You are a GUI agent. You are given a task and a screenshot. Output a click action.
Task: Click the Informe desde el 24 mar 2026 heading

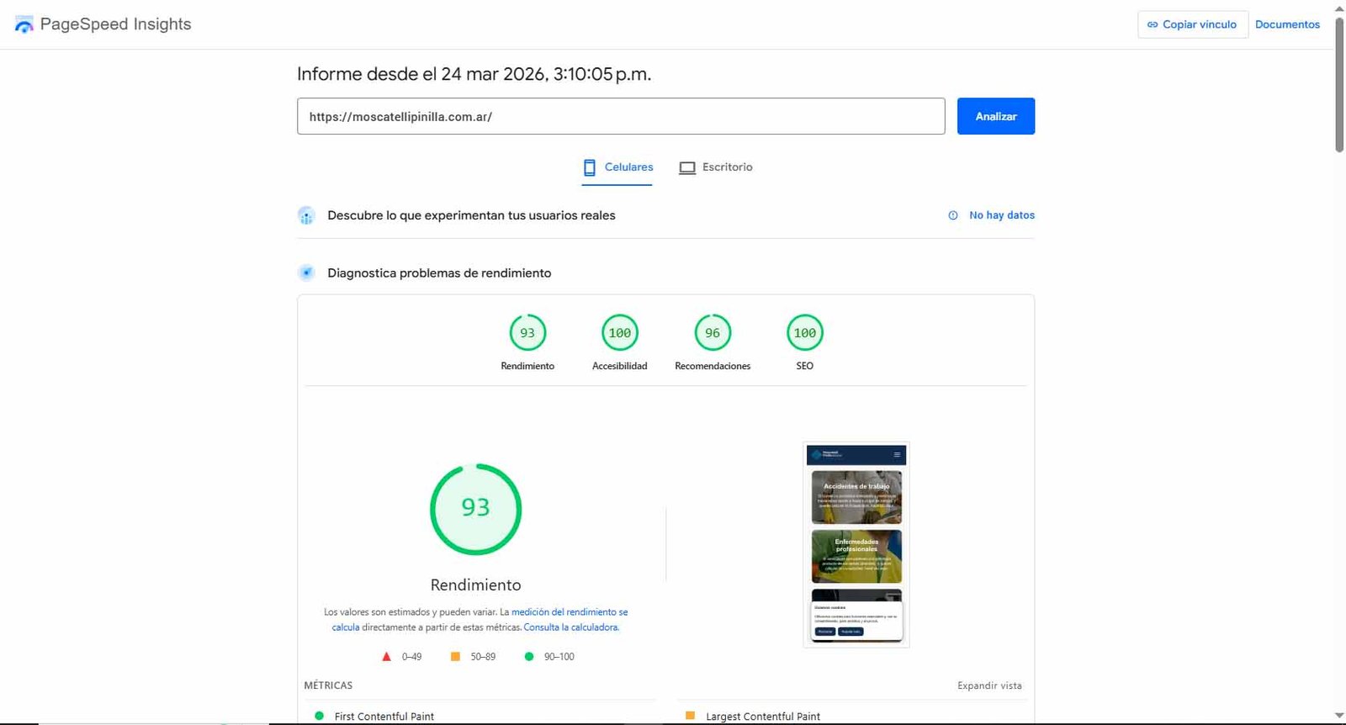point(474,74)
